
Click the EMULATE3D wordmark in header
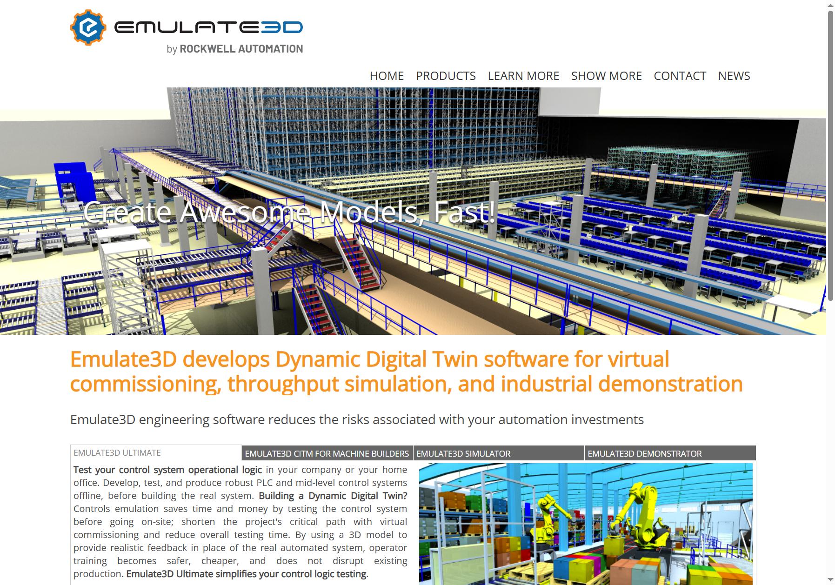coord(208,27)
